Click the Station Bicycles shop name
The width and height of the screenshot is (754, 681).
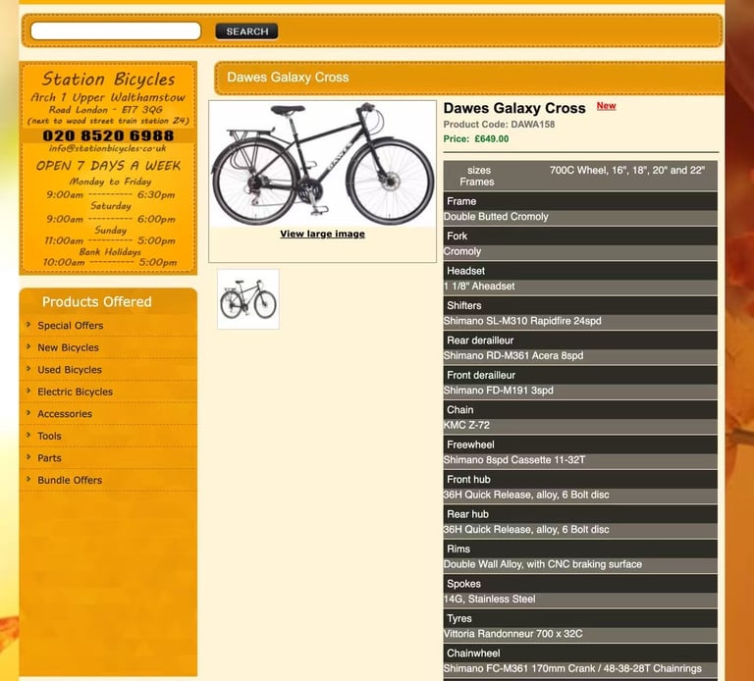pos(108,79)
